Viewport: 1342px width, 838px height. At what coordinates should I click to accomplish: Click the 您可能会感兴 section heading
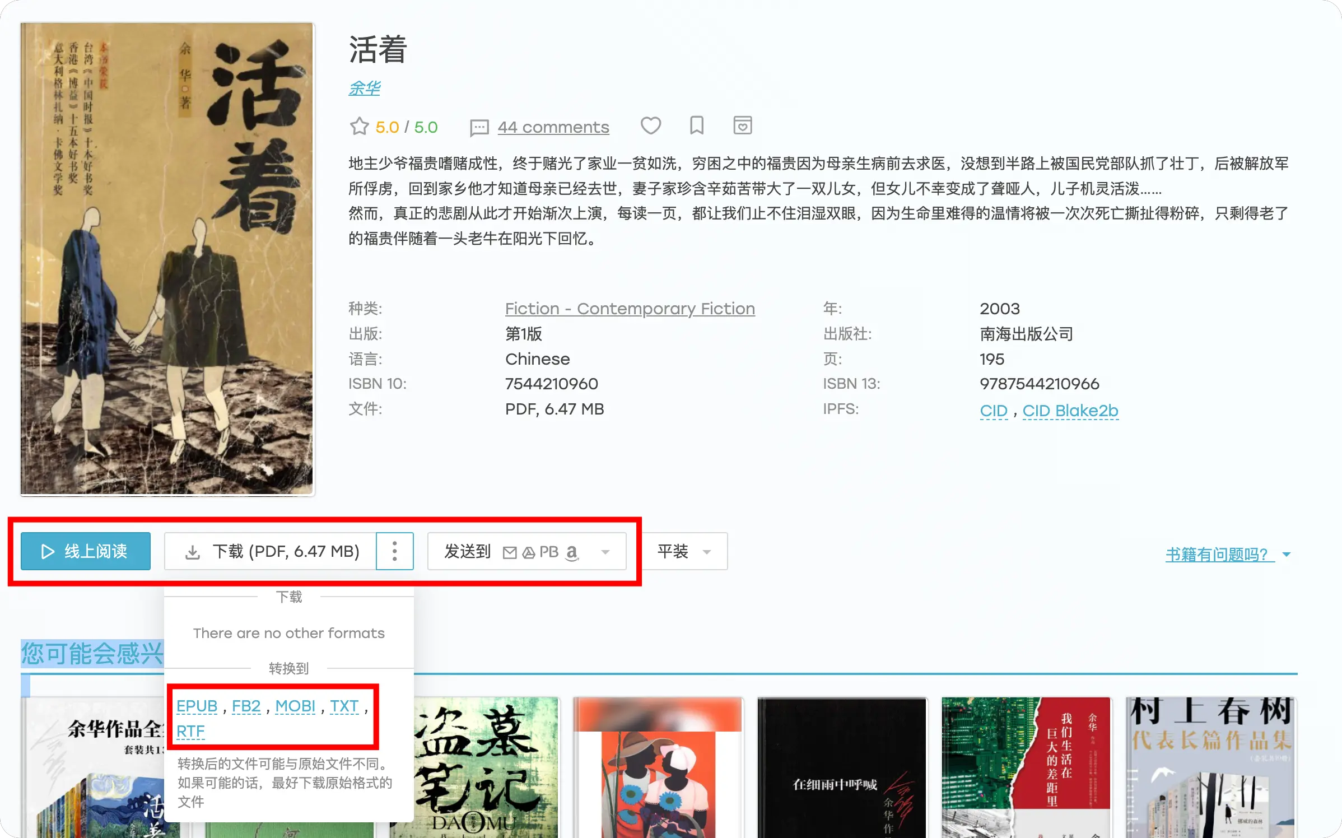click(92, 654)
